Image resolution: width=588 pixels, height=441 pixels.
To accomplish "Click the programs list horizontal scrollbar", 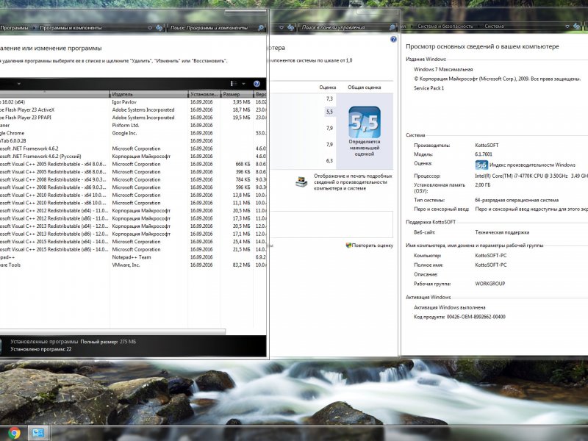I will tap(112, 331).
